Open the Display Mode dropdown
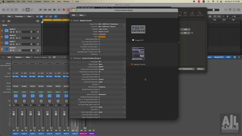This screenshot has height=136, width=242. [x=112, y=64]
